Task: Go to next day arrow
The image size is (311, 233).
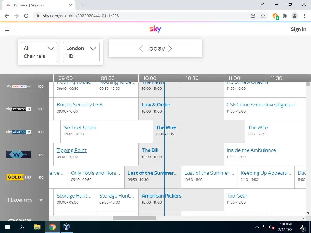Action: (170, 48)
